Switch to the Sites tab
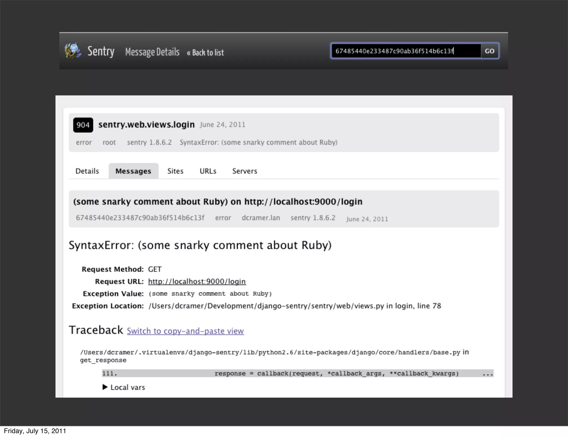The image size is (568, 437). point(175,171)
